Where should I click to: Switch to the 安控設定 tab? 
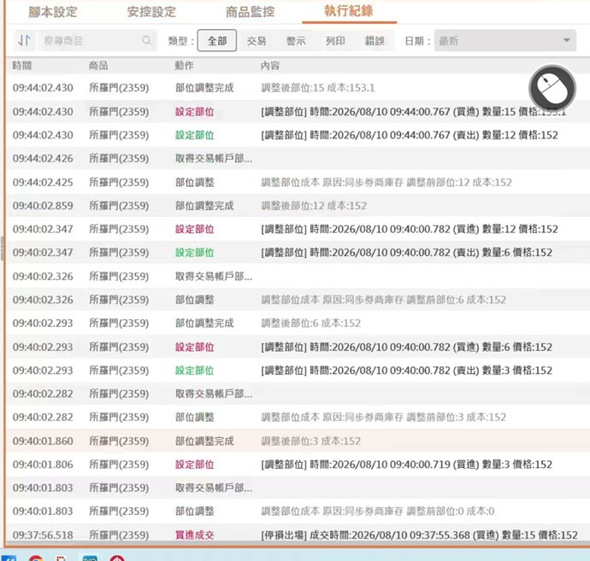[x=151, y=12]
